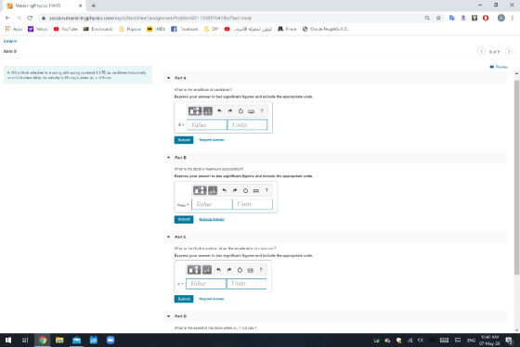Go to the previous item arrow
This screenshot has height=347, width=520.
point(481,51)
